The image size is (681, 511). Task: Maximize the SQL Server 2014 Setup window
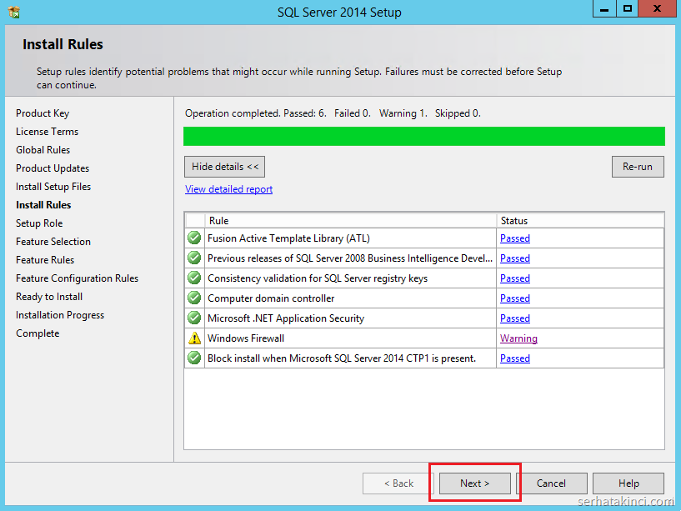coord(627,8)
